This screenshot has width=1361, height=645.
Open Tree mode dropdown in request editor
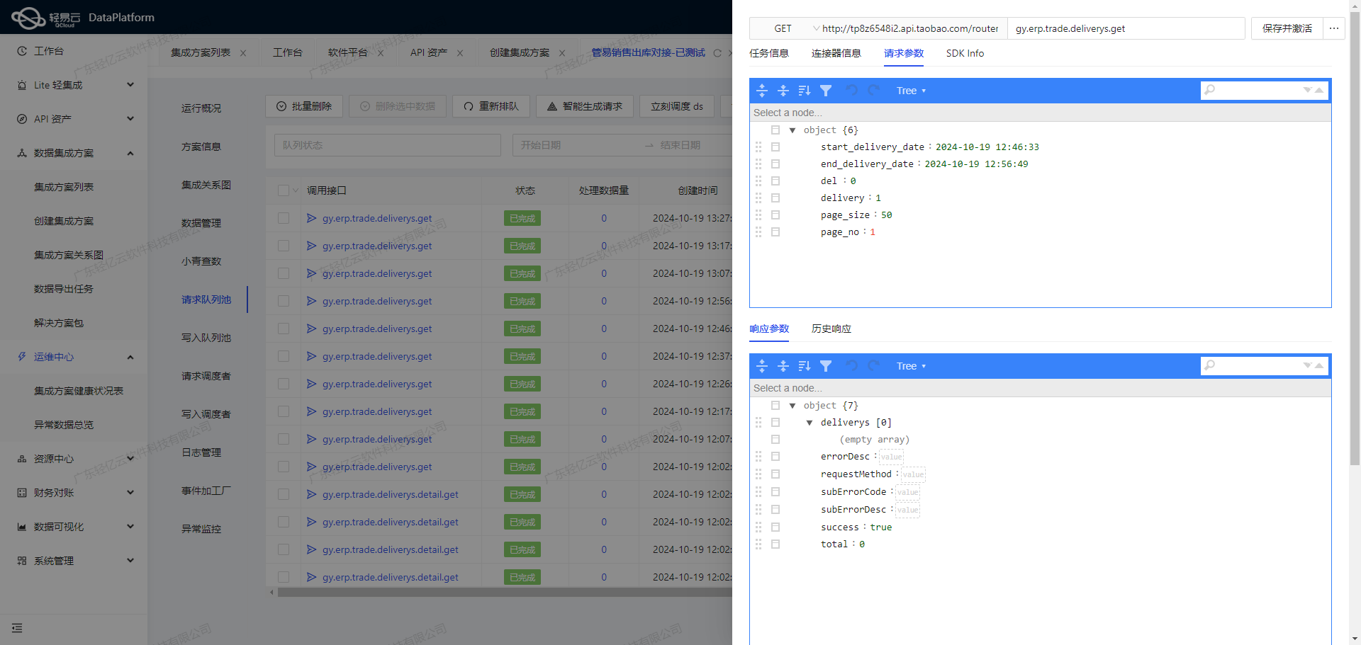(911, 91)
